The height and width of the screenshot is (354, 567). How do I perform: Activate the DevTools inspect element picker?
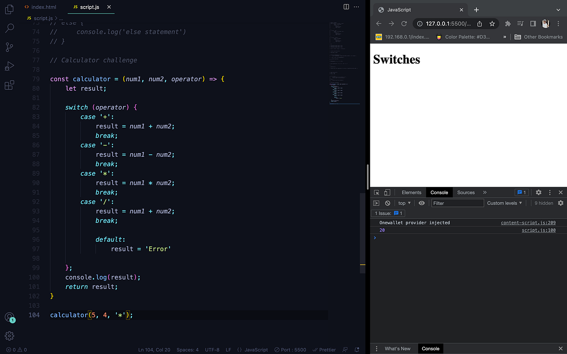[377, 193]
